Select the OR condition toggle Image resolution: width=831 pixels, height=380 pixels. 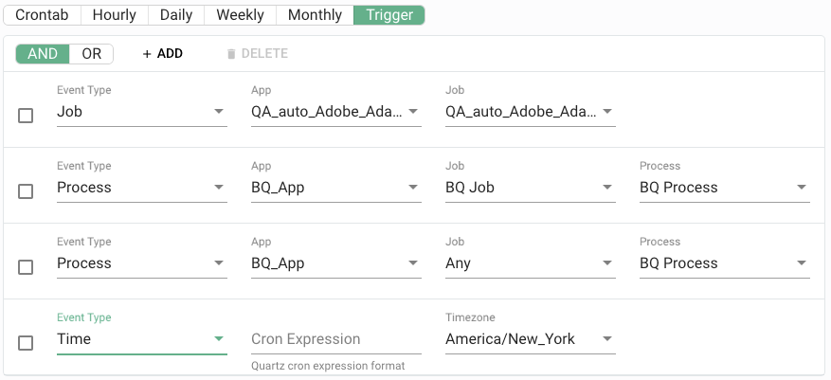92,54
